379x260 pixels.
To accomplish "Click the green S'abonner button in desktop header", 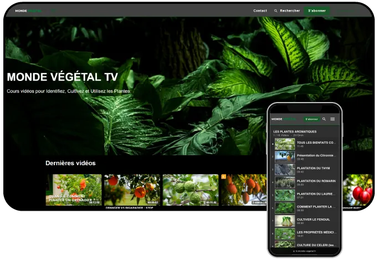I will coord(317,11).
